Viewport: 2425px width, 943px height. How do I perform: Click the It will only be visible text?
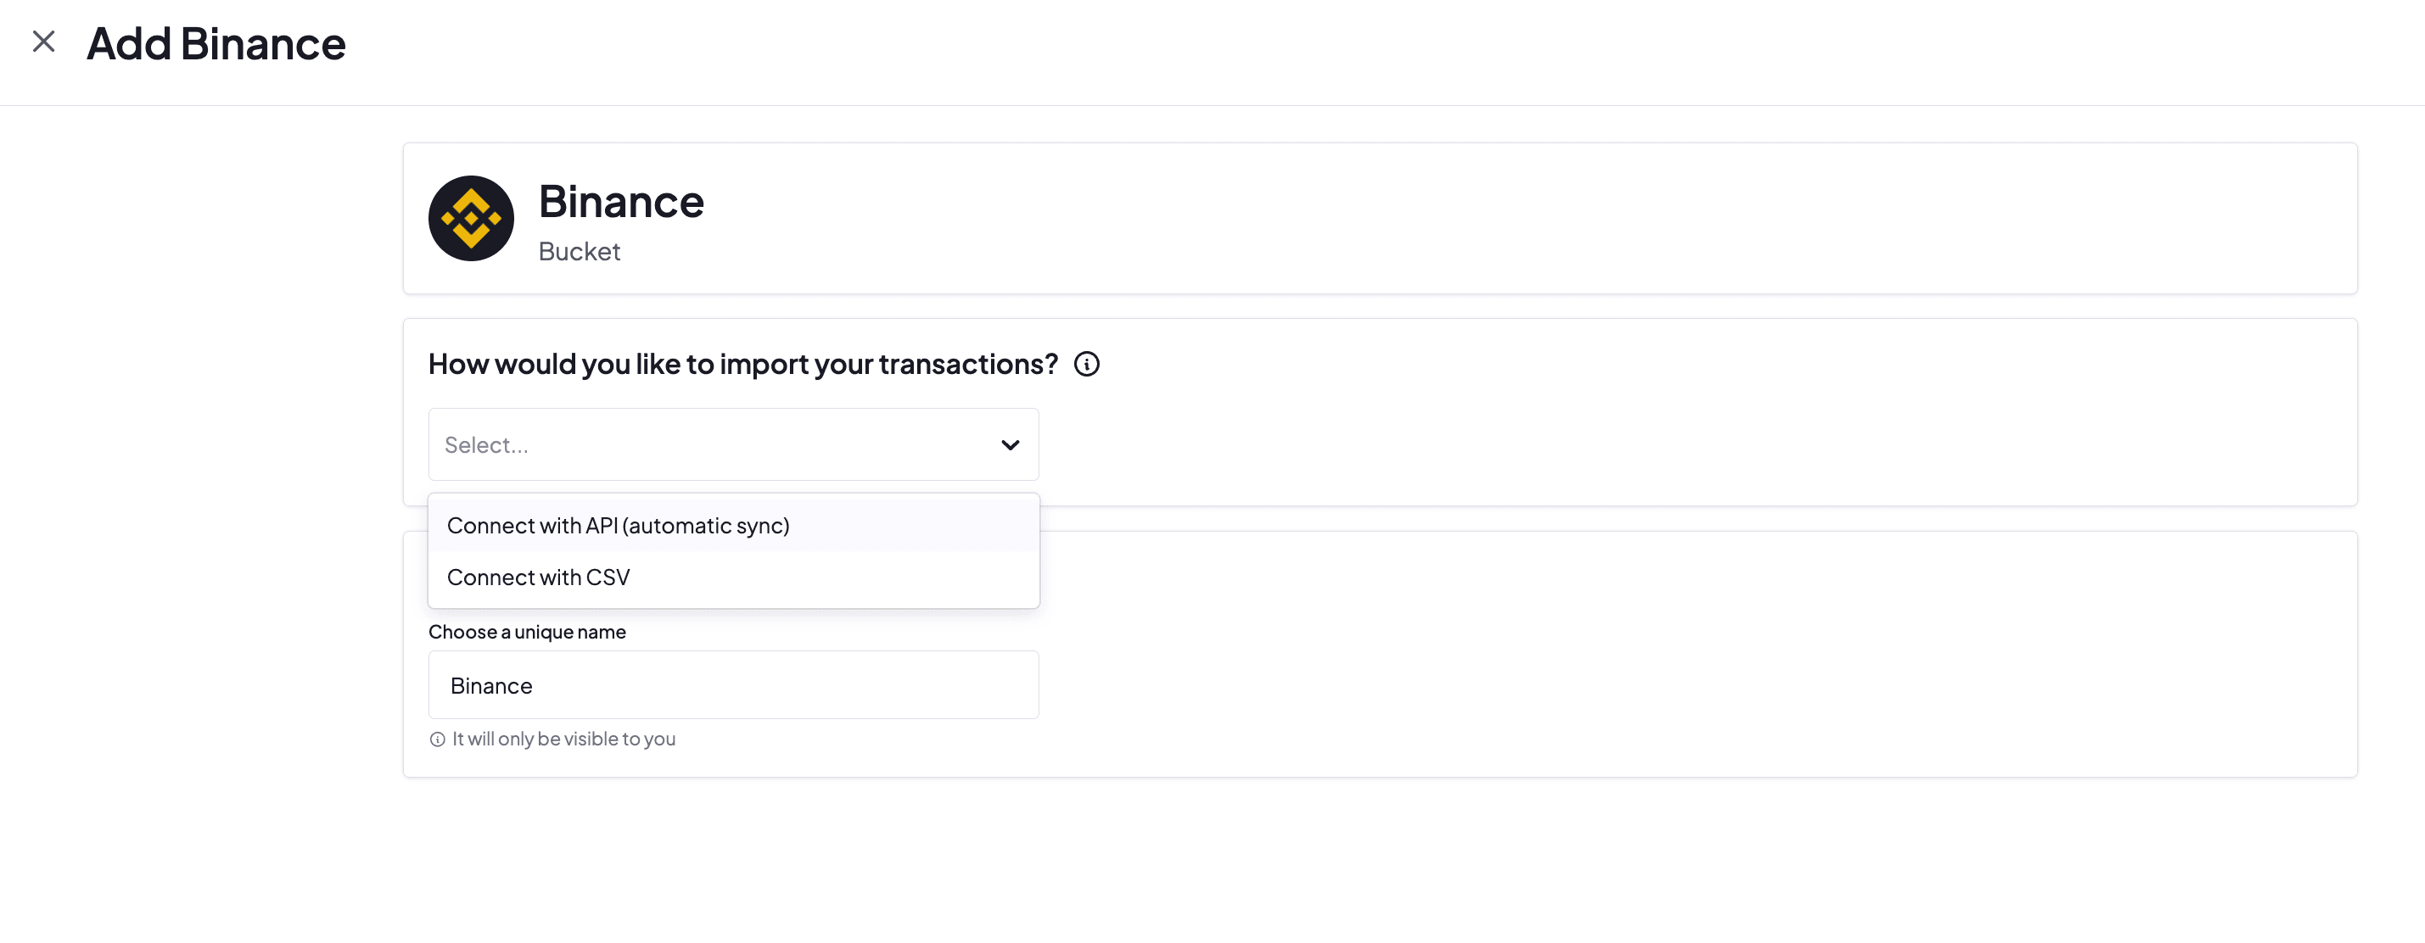562,739
